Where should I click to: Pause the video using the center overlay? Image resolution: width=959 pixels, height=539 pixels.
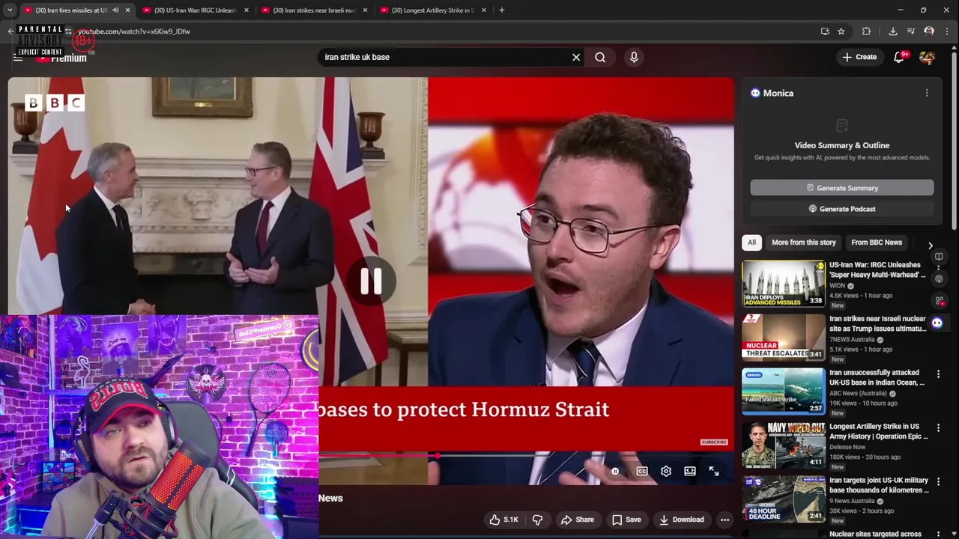(x=371, y=281)
